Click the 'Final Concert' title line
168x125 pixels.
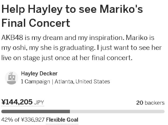point(36,23)
